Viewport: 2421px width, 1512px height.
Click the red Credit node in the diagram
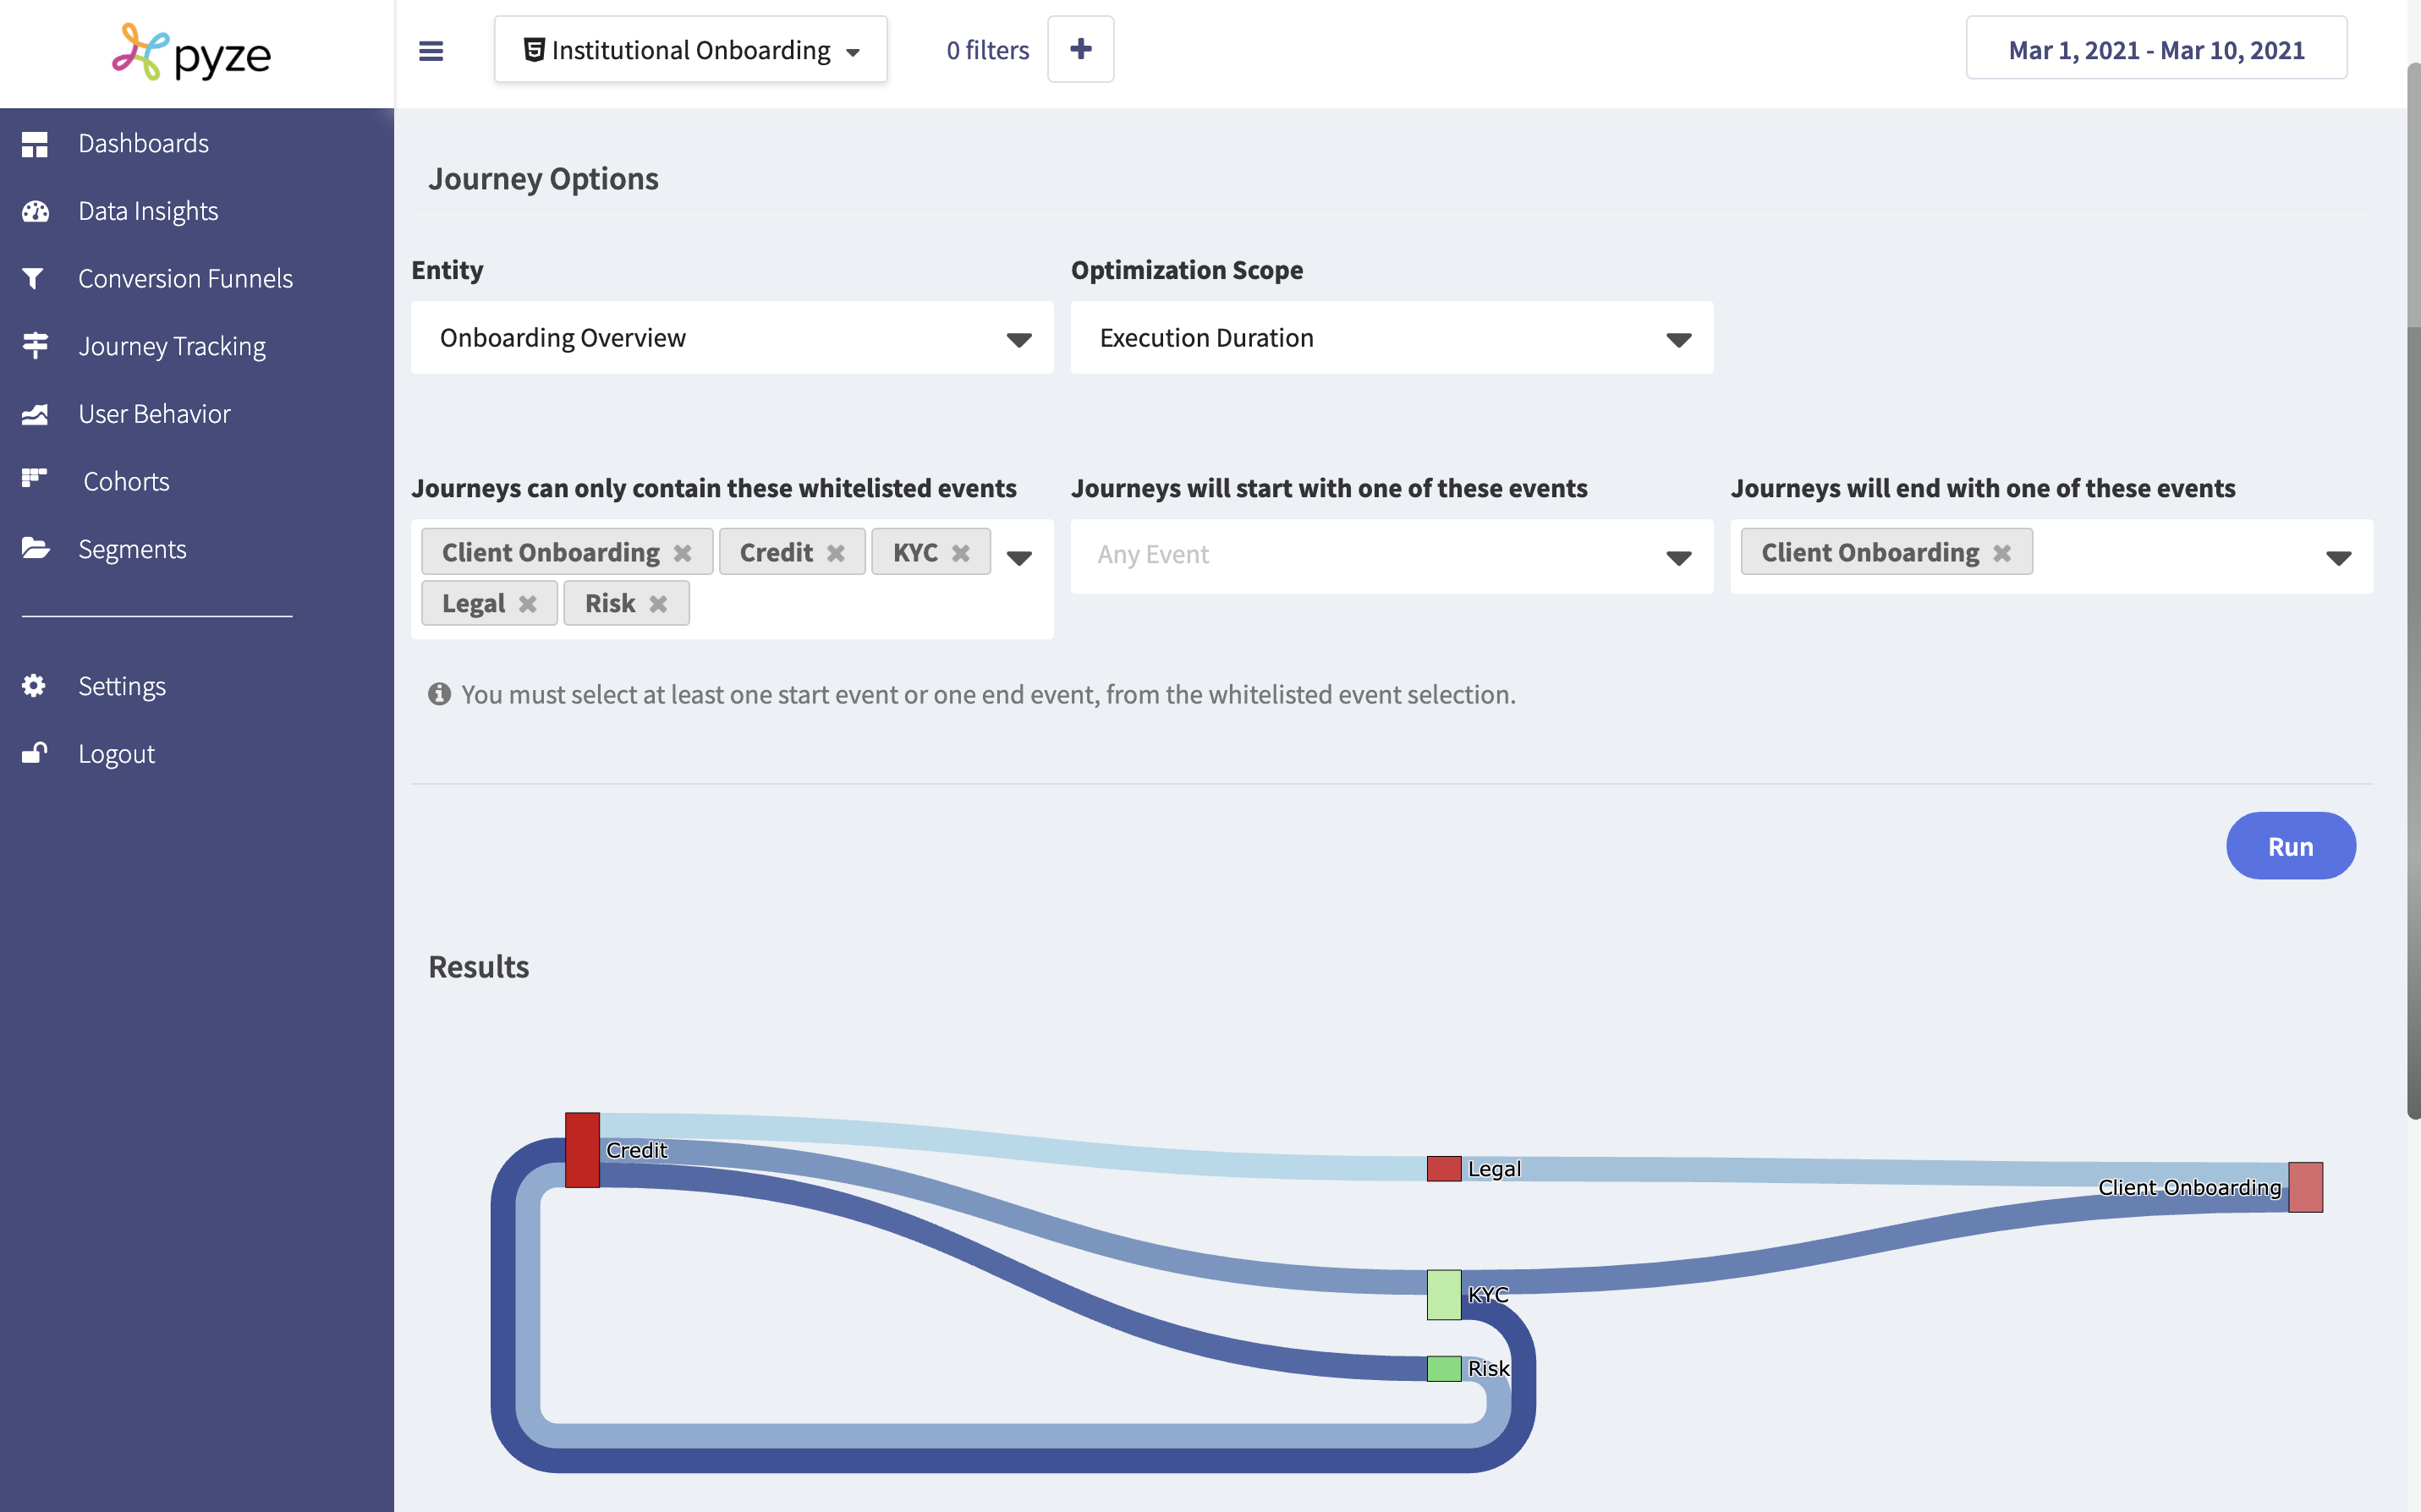coord(582,1150)
